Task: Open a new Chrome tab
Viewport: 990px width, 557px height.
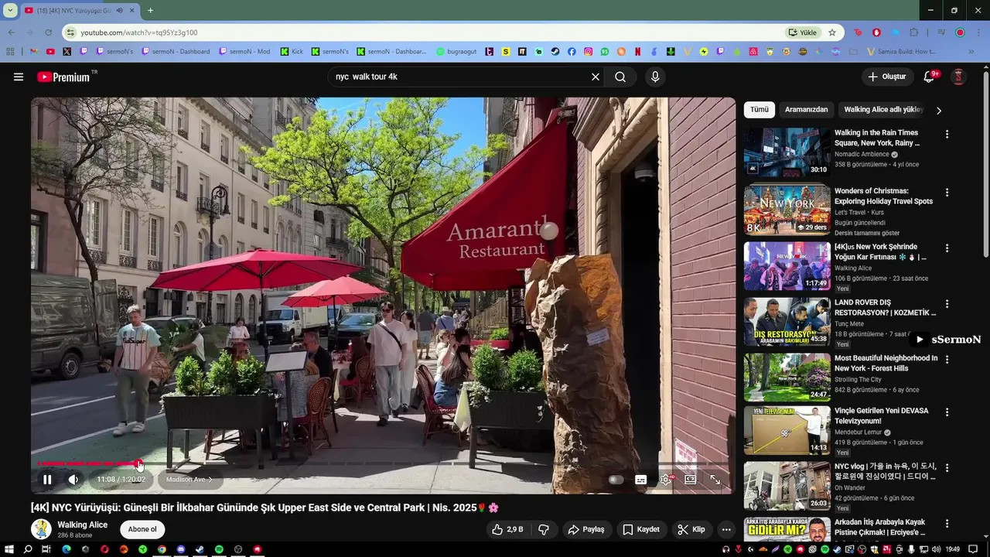Action: coord(150,10)
